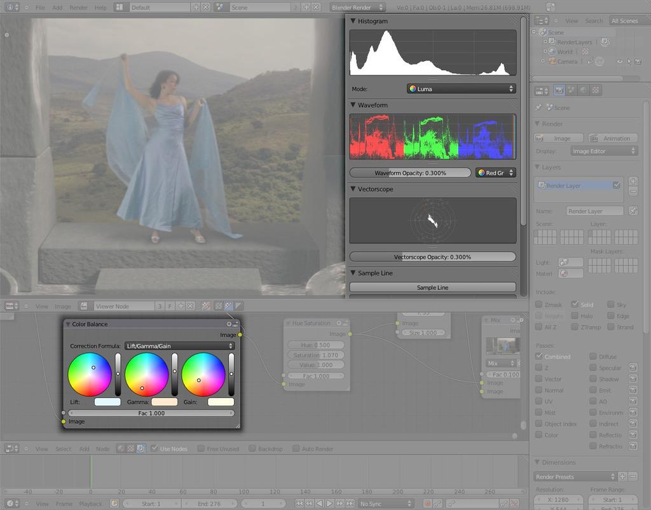
Task: Click the Gain color wheel
Action: (203, 374)
